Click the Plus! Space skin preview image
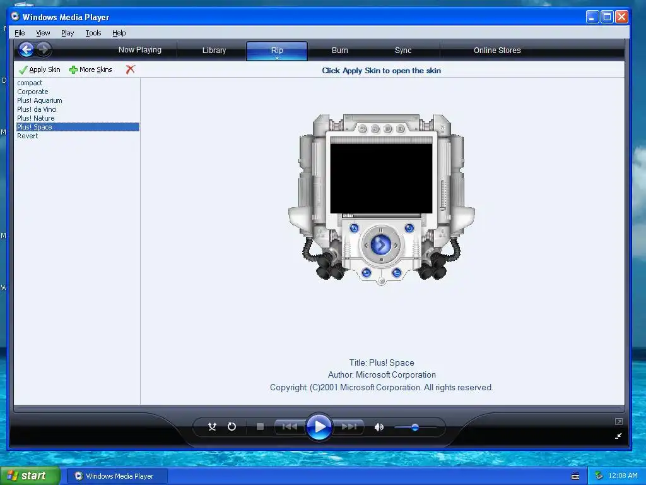Image resolution: width=646 pixels, height=485 pixels. [x=382, y=200]
